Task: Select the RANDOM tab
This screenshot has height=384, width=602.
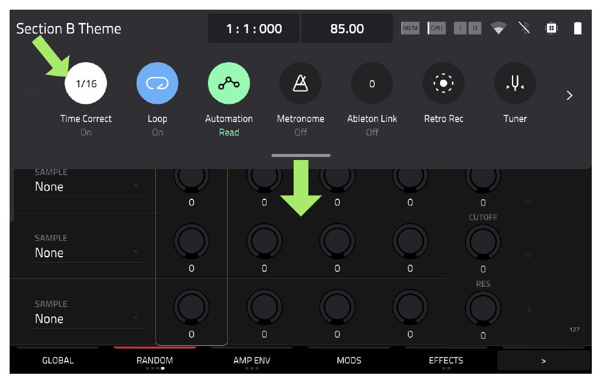Action: tap(155, 360)
